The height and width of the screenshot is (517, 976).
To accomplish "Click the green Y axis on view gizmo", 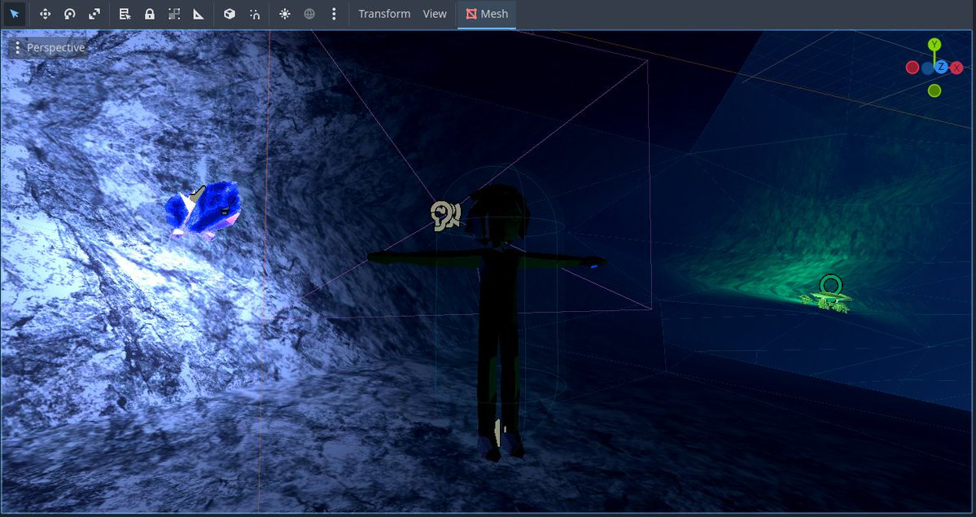I will pos(934,44).
